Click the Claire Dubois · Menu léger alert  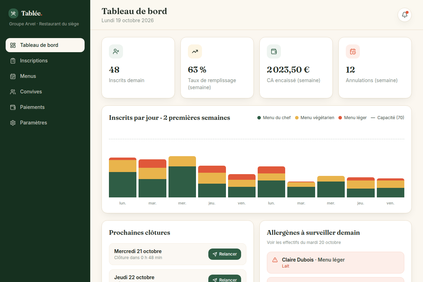click(x=336, y=263)
